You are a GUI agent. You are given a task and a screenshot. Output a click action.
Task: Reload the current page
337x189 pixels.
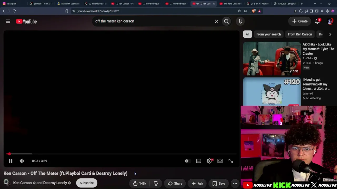14,11
